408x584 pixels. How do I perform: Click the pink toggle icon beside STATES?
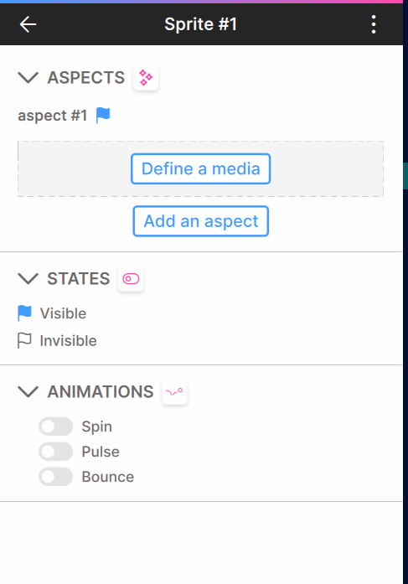pos(131,278)
